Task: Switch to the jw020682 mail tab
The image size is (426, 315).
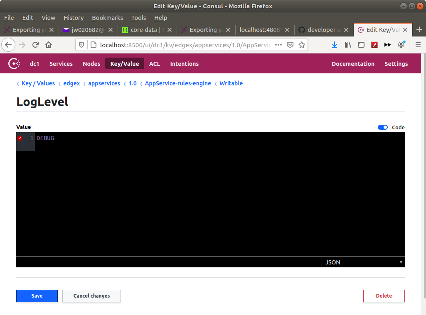Action: pos(88,30)
